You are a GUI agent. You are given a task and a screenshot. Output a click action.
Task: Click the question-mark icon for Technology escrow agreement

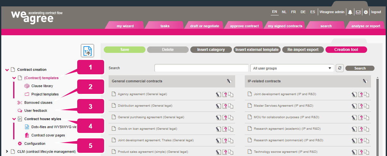point(361,152)
